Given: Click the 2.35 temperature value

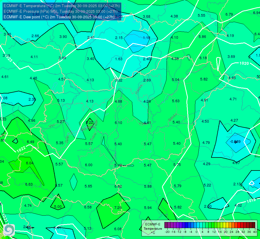Looking at the screenshot, I should (x=32, y=99).
